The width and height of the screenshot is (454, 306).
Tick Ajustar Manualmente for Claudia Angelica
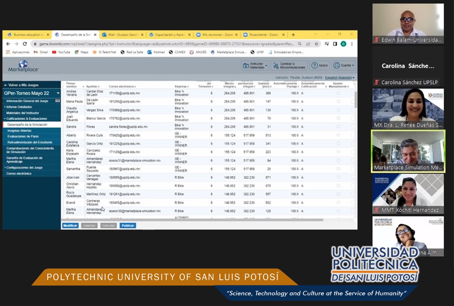coord(338,110)
